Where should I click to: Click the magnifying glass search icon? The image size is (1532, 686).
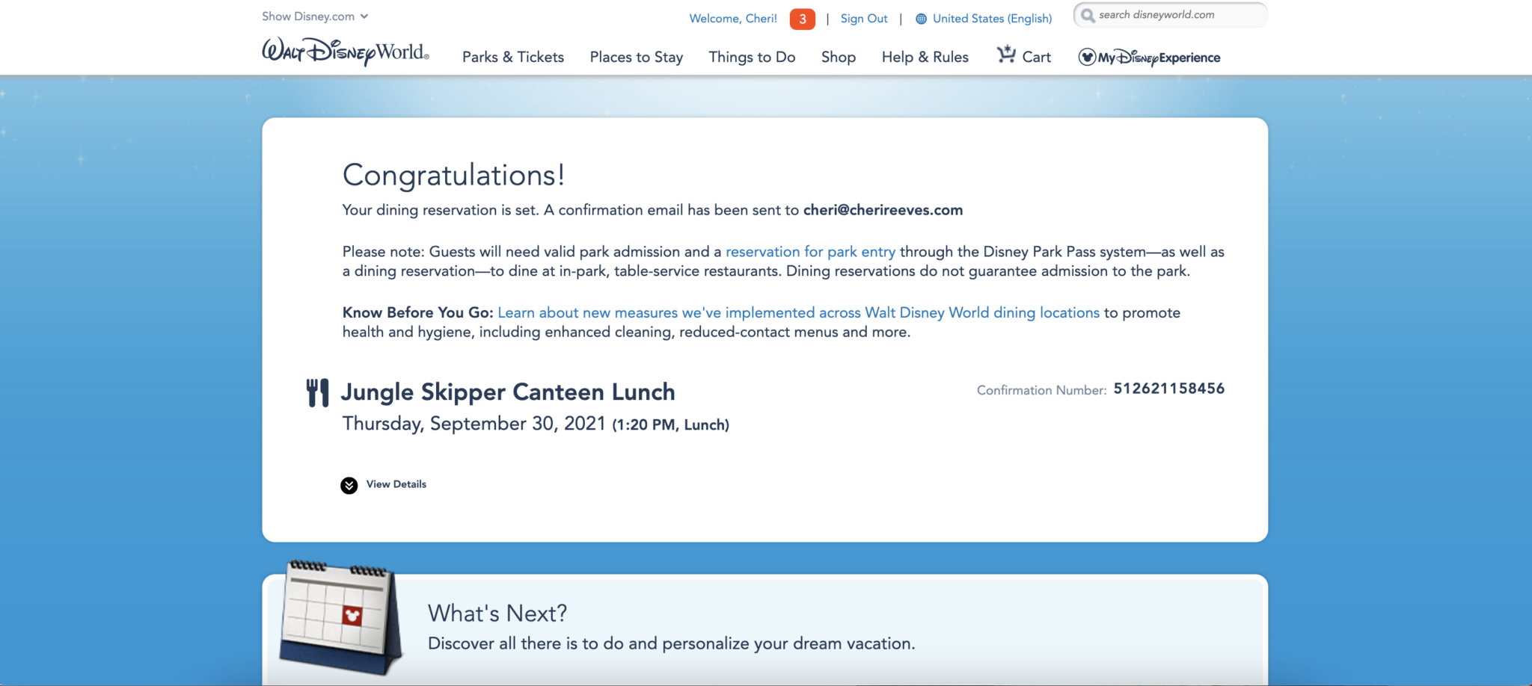[1088, 15]
